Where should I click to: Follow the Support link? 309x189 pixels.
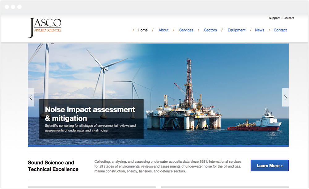point(274,18)
